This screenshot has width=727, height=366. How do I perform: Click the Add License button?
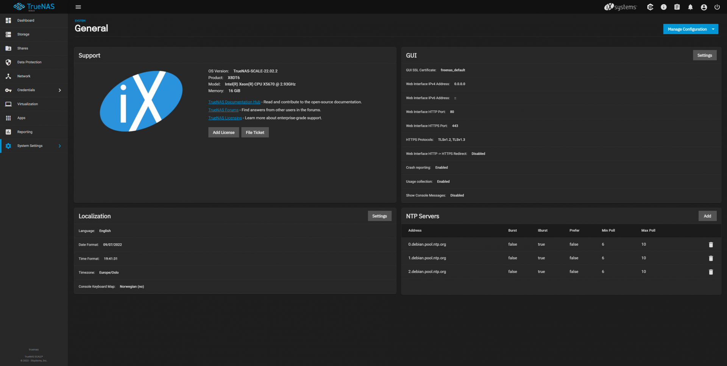point(223,132)
